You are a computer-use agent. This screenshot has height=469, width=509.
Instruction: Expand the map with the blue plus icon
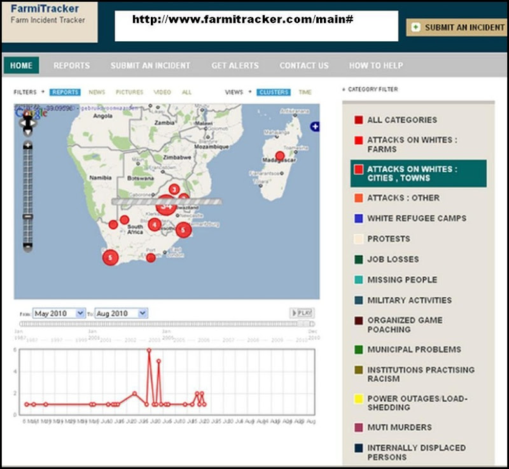(x=314, y=127)
